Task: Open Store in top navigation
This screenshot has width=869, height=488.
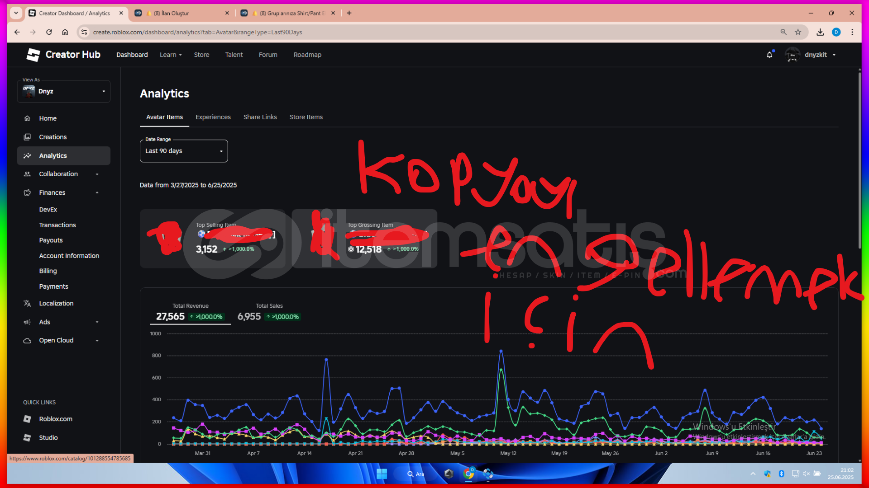Action: [x=202, y=55]
